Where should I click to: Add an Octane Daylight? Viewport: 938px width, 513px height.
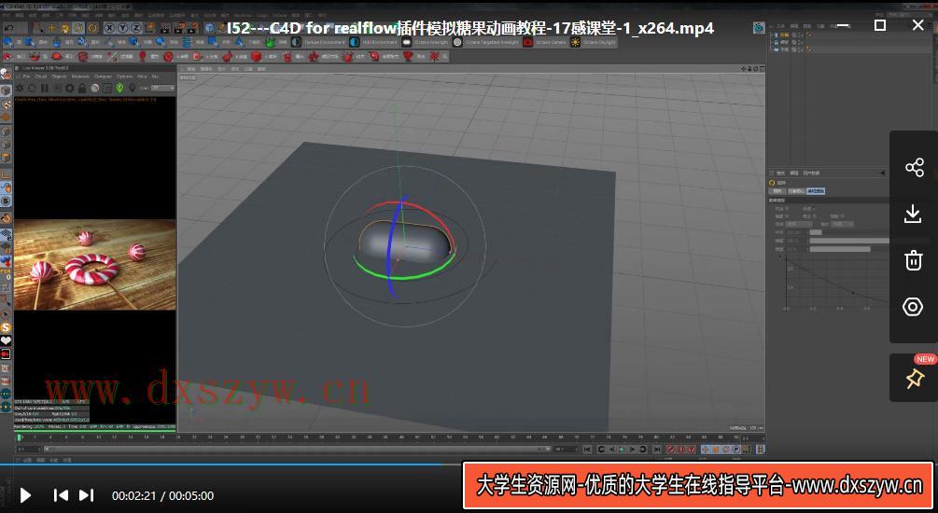593,43
